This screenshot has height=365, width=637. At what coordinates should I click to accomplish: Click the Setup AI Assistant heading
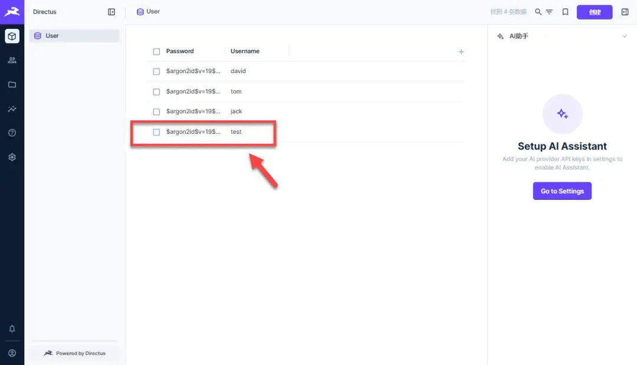[x=562, y=146]
